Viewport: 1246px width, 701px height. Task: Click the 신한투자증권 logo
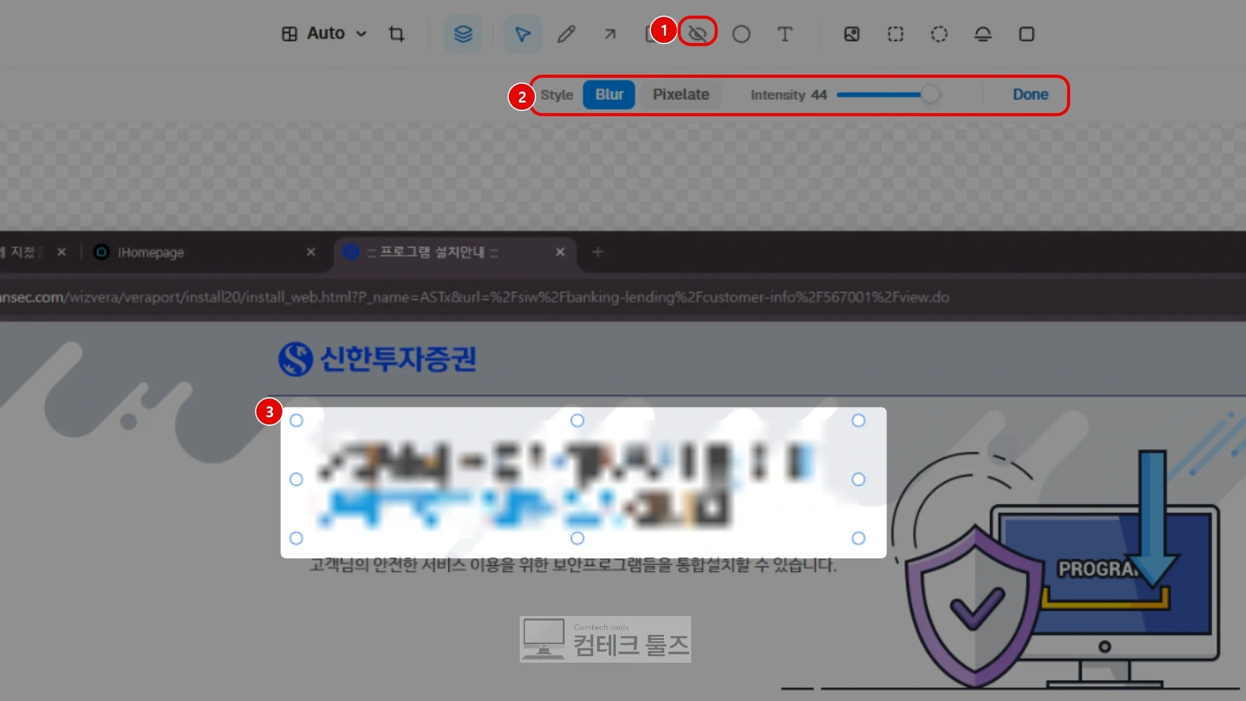point(378,359)
